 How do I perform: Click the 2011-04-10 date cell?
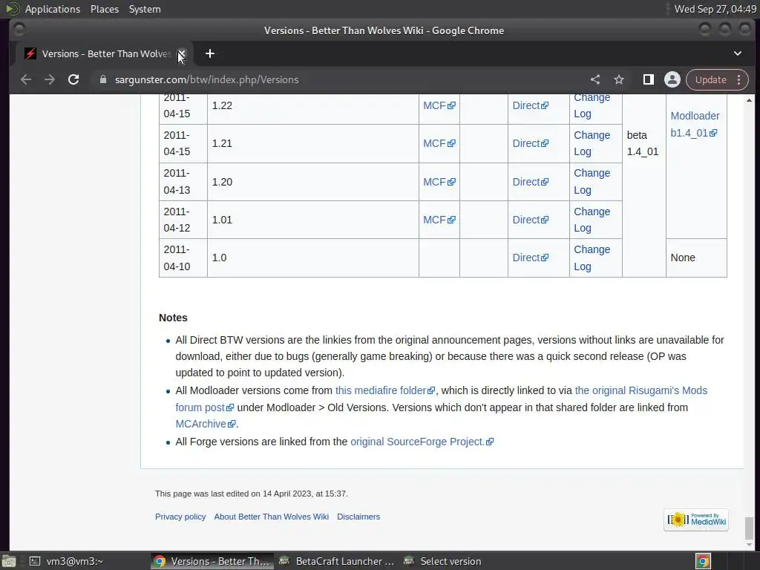183,258
